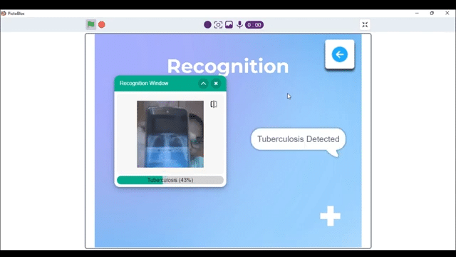Click the white plus sprite
Image resolution: width=456 pixels, height=257 pixels.
coord(330,216)
